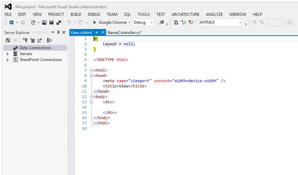
Task: Pin the Server Explorer panel
Action: pos(58,33)
